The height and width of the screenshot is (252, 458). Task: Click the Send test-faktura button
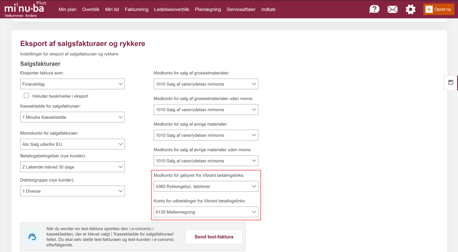coord(214,237)
